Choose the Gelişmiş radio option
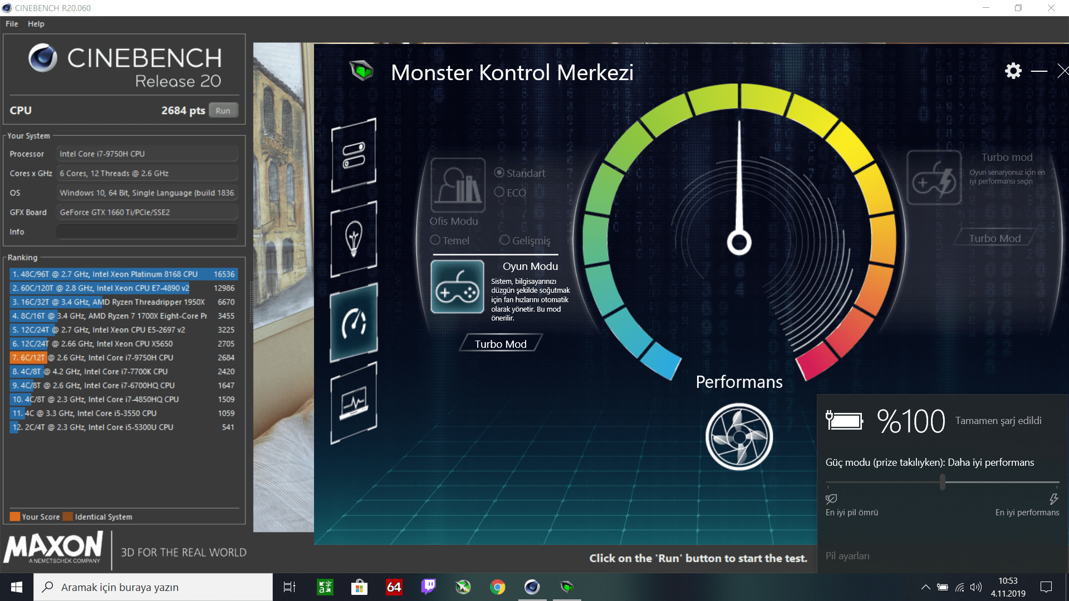 504,240
